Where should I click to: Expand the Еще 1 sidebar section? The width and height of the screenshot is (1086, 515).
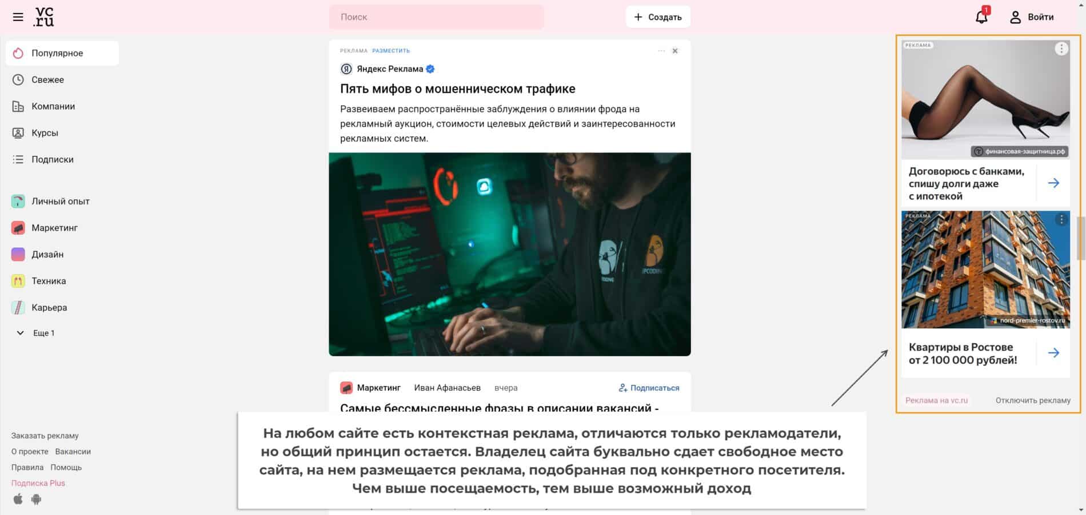pos(36,333)
